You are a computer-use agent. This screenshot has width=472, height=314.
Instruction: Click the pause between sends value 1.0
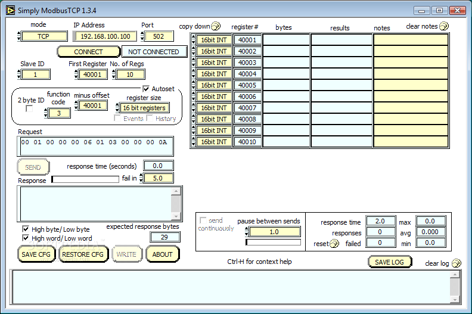[275, 232]
